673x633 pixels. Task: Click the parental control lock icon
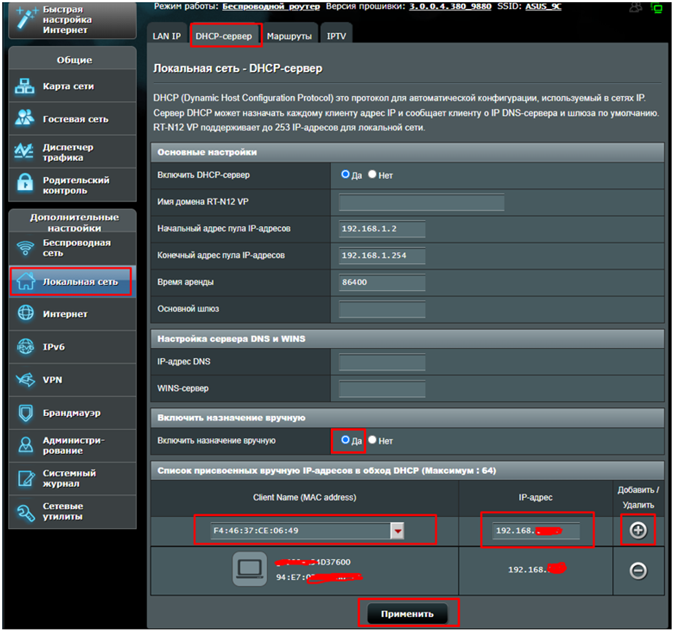pos(25,183)
